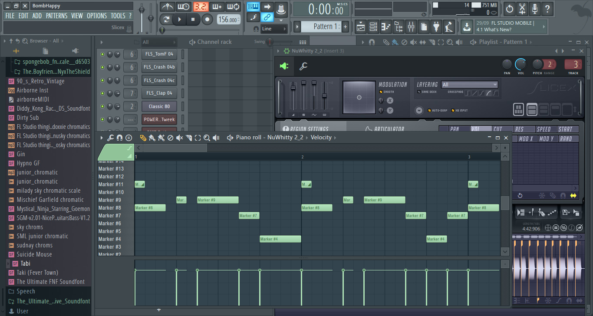Open the NuWhitty 2_2 plugin wrench menu
Image resolution: width=593 pixels, height=316 pixels.
303,66
